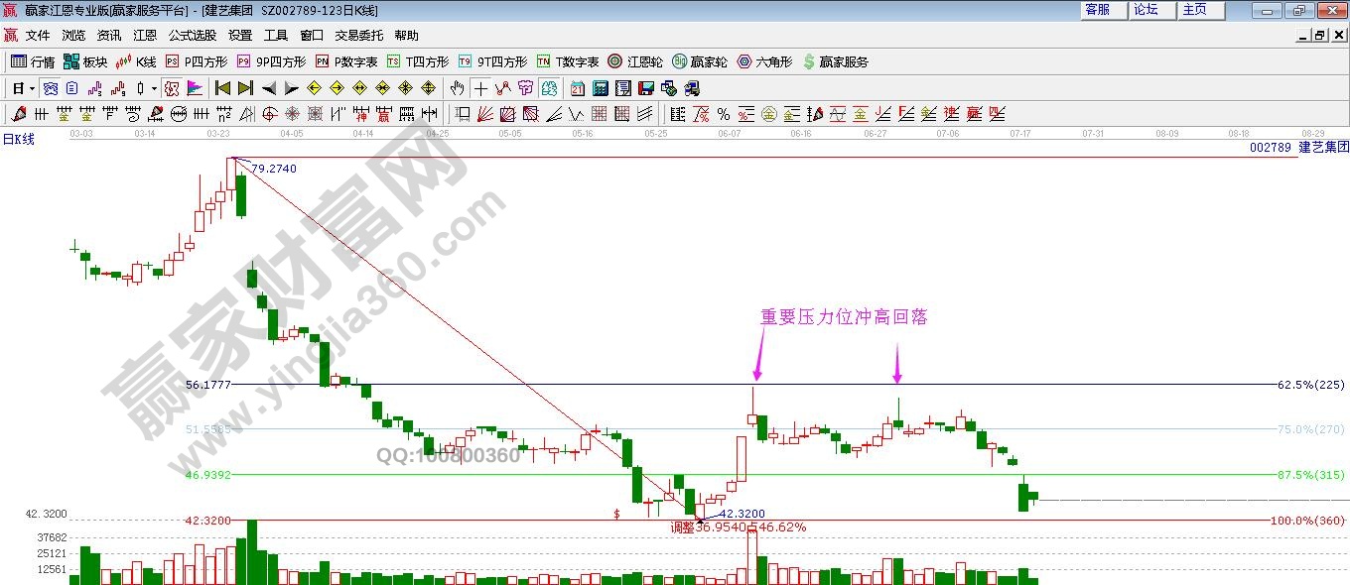
Task: Select the 六角形 hexagon analysis tool
Action: pos(772,60)
